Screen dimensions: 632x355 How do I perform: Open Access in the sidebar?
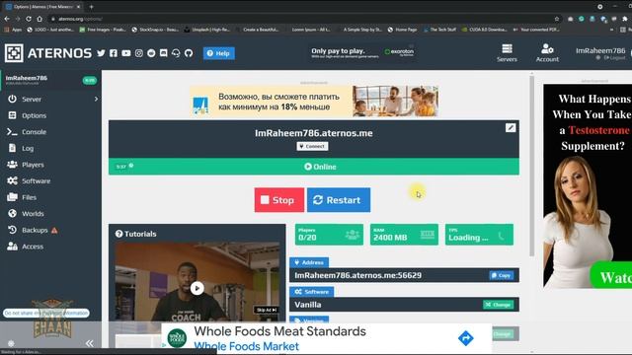33,247
